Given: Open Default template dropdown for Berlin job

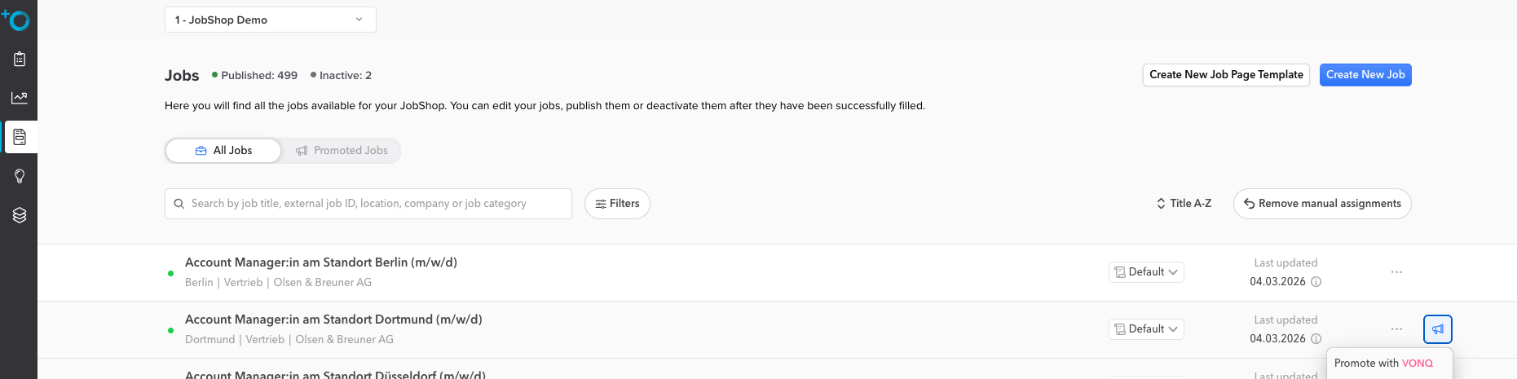Looking at the screenshot, I should (x=1146, y=272).
